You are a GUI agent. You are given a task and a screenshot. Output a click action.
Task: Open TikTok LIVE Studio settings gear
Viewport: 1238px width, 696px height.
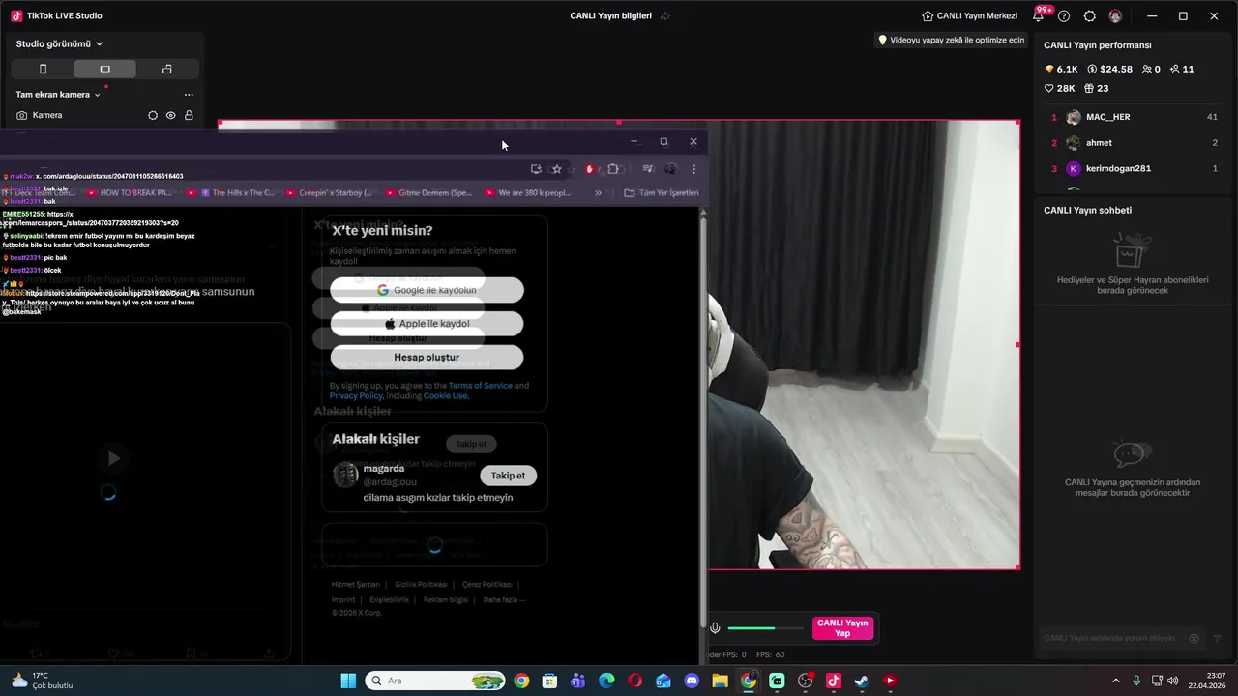1090,16
